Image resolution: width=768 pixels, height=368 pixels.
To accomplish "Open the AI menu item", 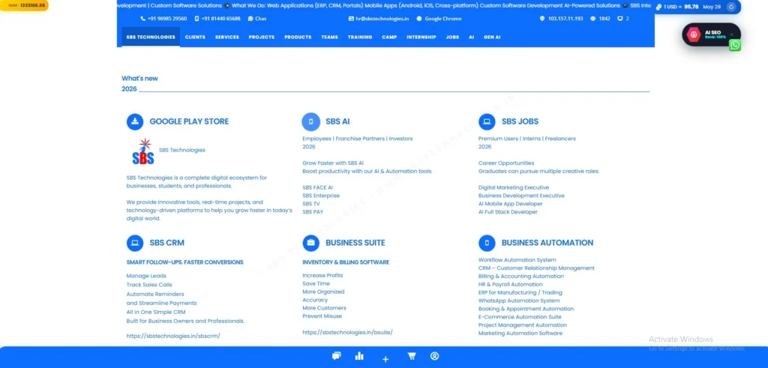I will pyautogui.click(x=471, y=37).
